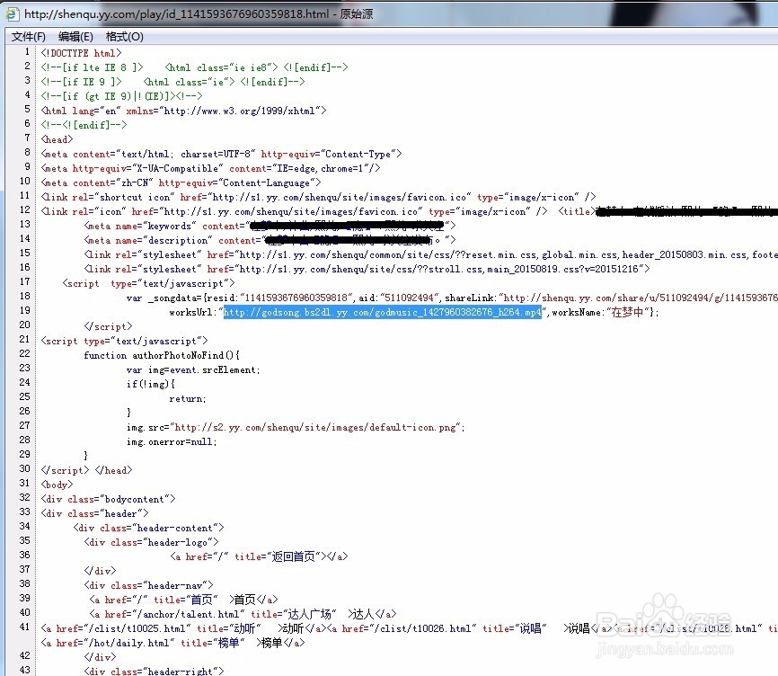Click 'var img=event.srcElement;' on line 23

tap(193, 369)
